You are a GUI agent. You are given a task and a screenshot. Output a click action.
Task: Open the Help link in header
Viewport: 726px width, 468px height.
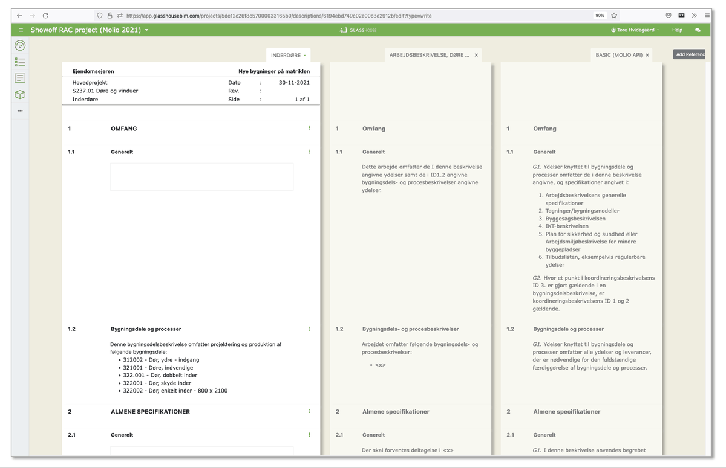[677, 30]
